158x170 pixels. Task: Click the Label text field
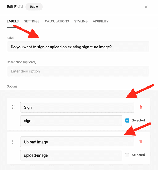click(78, 47)
